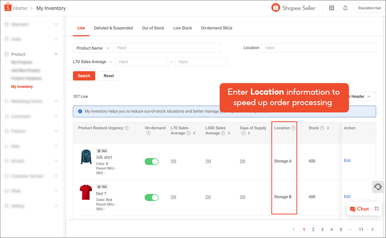Viewport: 386px width, 238px height.
Task: Click help icon beside Stock column header
Action: (322, 128)
